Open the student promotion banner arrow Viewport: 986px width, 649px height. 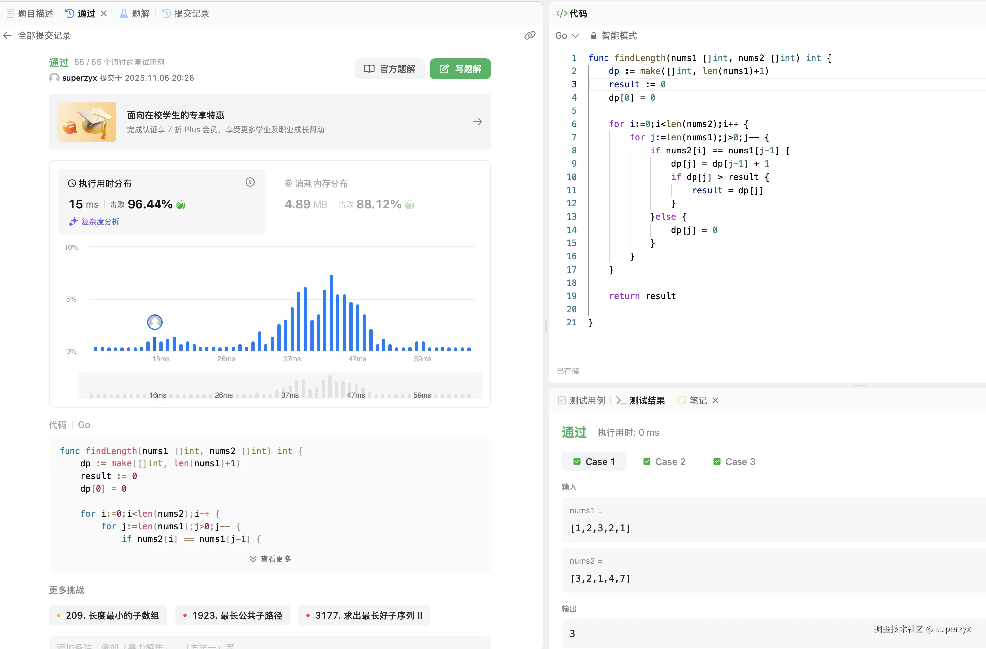[477, 122]
